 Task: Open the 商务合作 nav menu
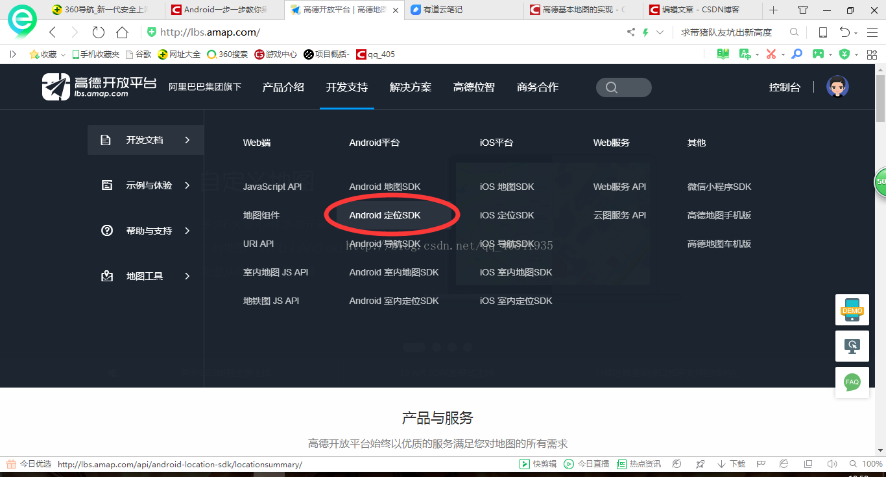tap(538, 87)
